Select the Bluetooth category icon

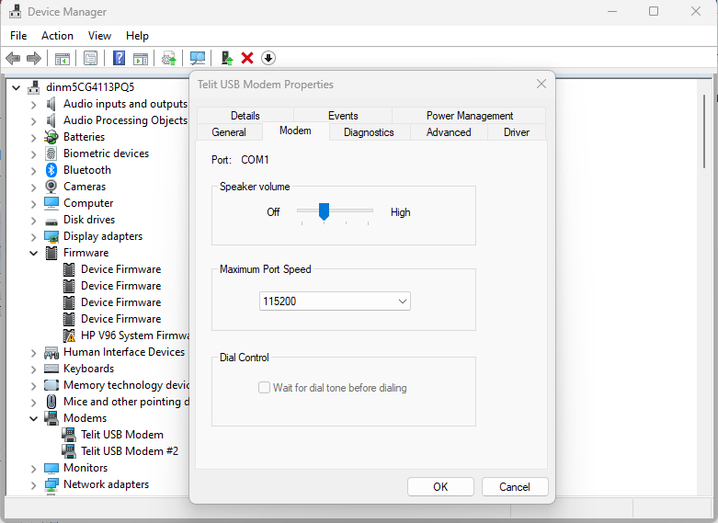[52, 170]
